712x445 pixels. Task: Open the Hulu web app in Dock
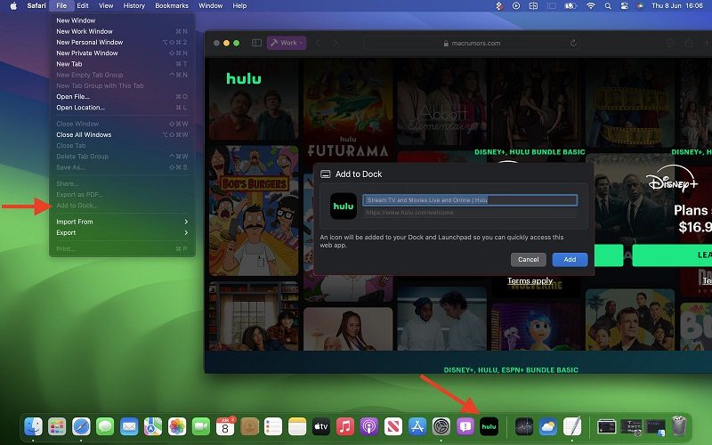[489, 427]
